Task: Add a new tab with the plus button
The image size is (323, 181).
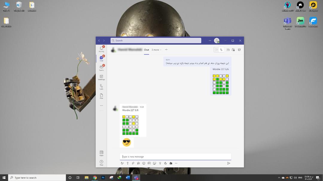Action: click(x=166, y=50)
